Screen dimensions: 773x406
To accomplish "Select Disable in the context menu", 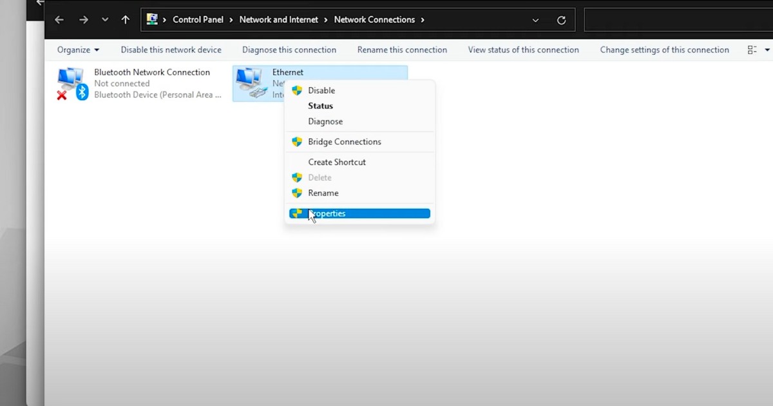I will tap(321, 91).
